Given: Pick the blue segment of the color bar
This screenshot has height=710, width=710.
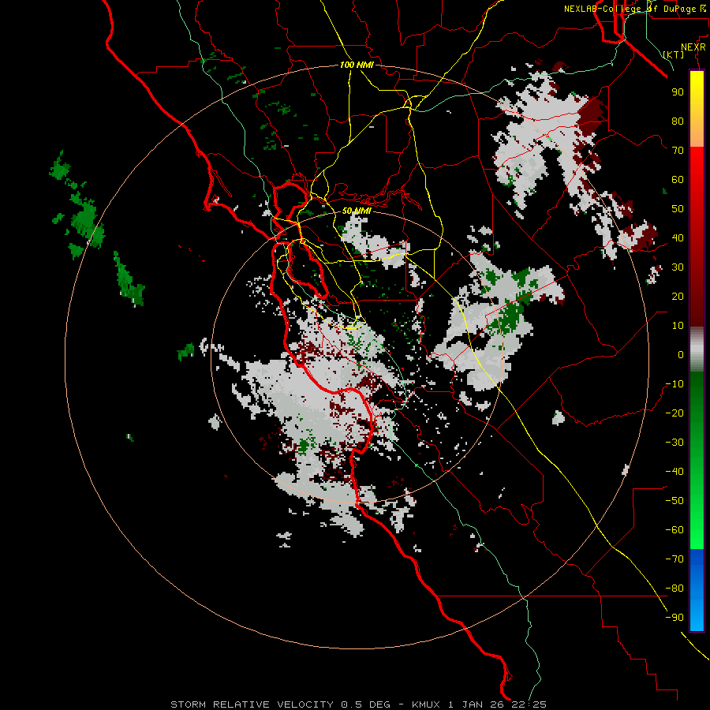Looking at the screenshot, I should click(x=697, y=589).
